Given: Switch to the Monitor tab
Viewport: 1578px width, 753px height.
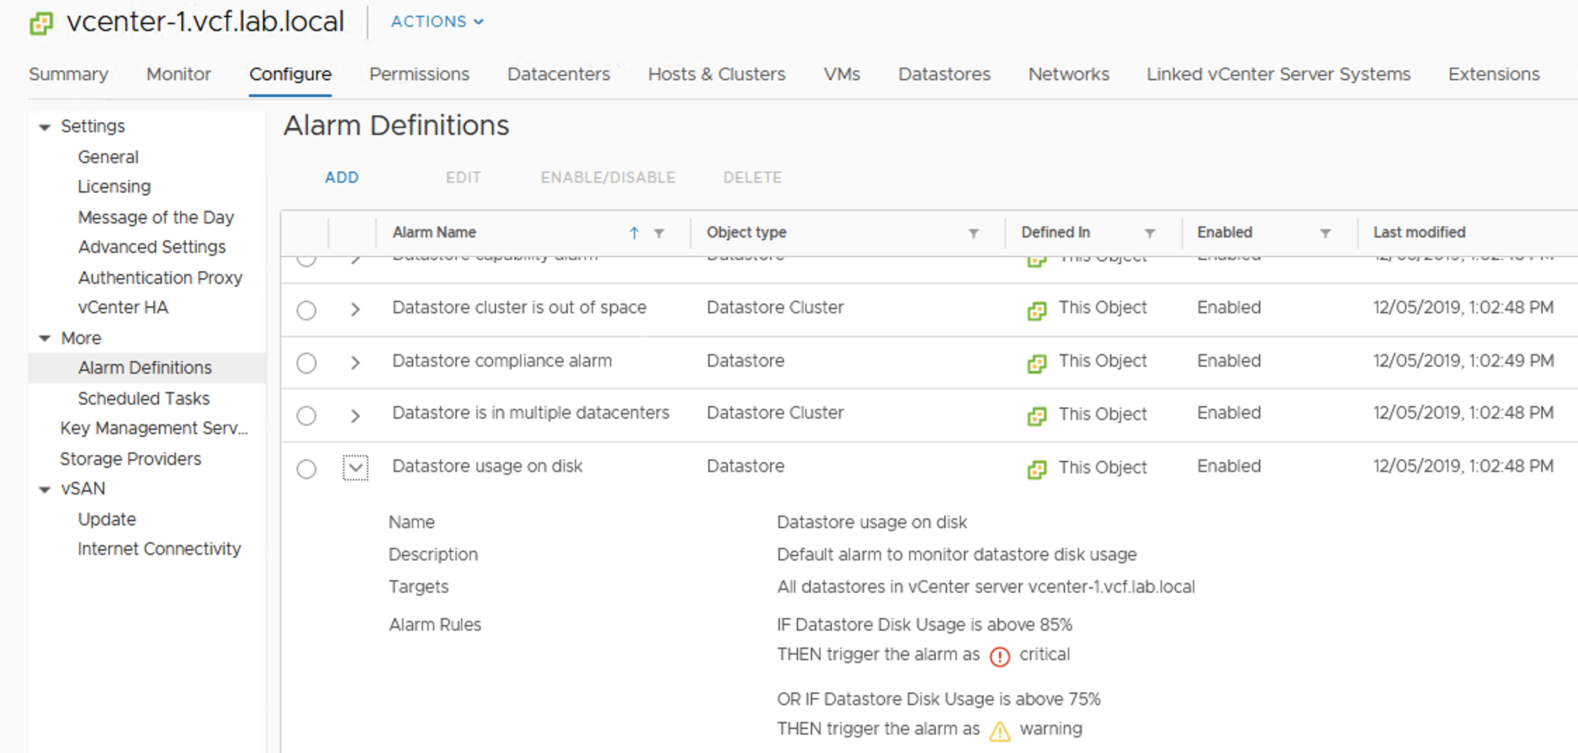Looking at the screenshot, I should [x=178, y=74].
